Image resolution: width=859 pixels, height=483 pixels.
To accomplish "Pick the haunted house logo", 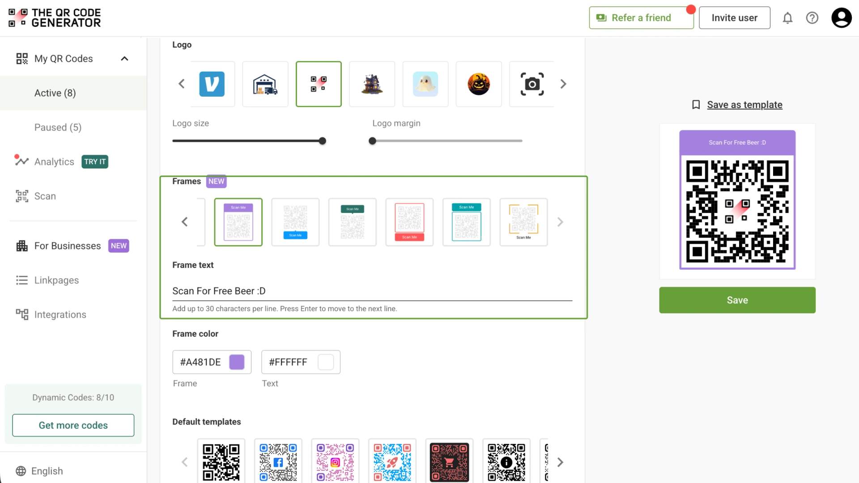I will pyautogui.click(x=372, y=84).
